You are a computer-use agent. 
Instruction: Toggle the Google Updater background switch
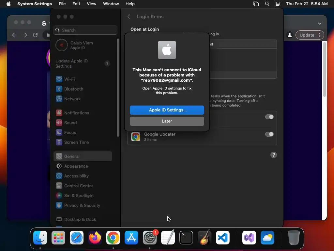(x=269, y=134)
